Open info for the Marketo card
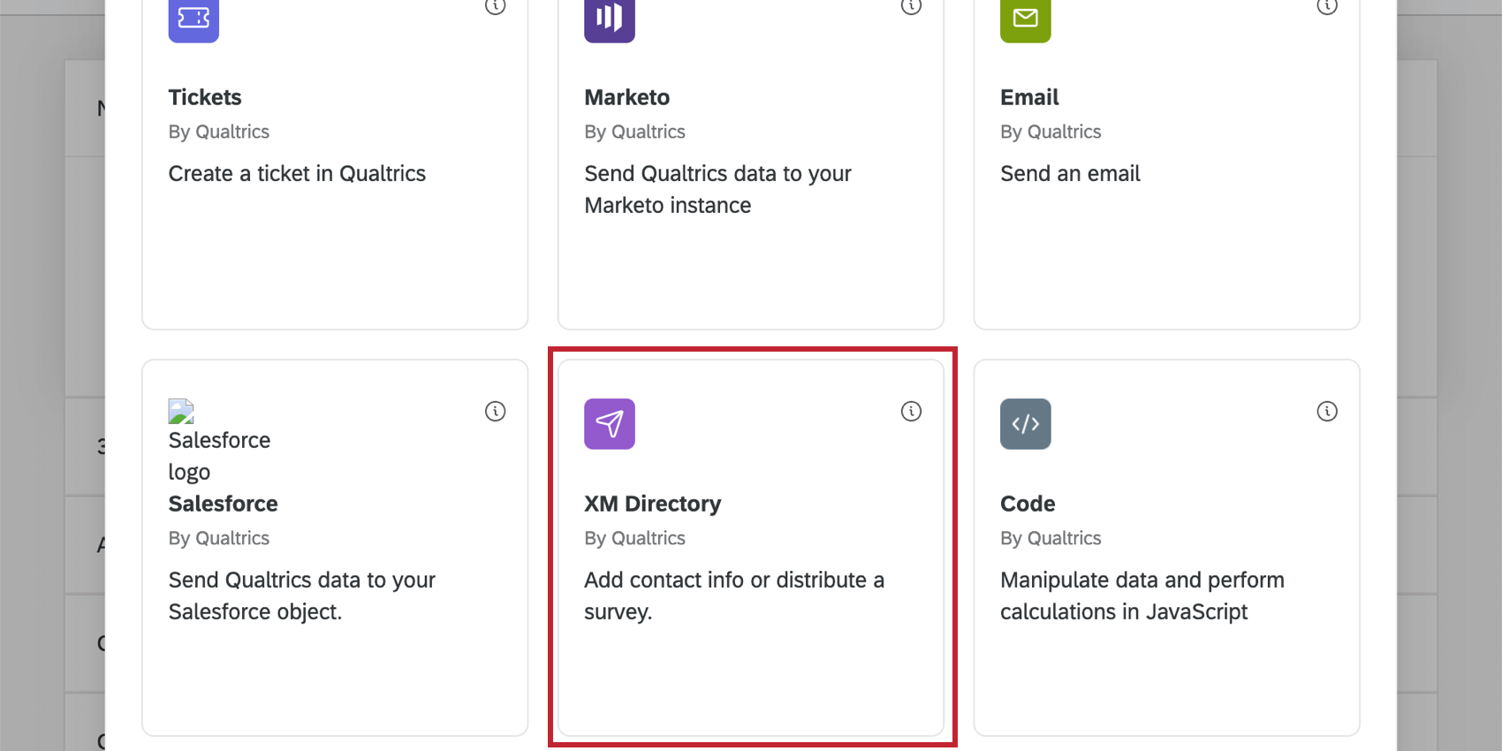 coord(911,7)
